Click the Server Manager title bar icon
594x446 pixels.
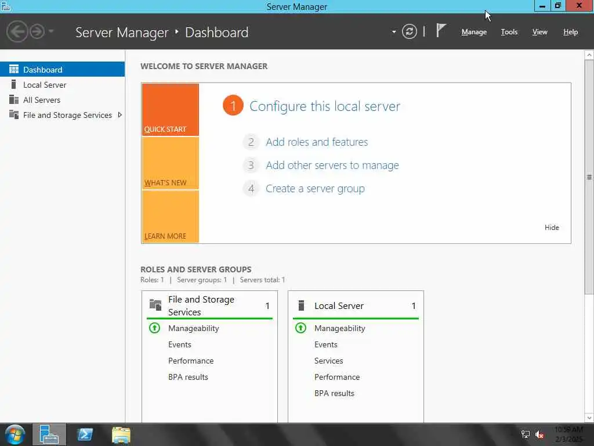point(6,6)
